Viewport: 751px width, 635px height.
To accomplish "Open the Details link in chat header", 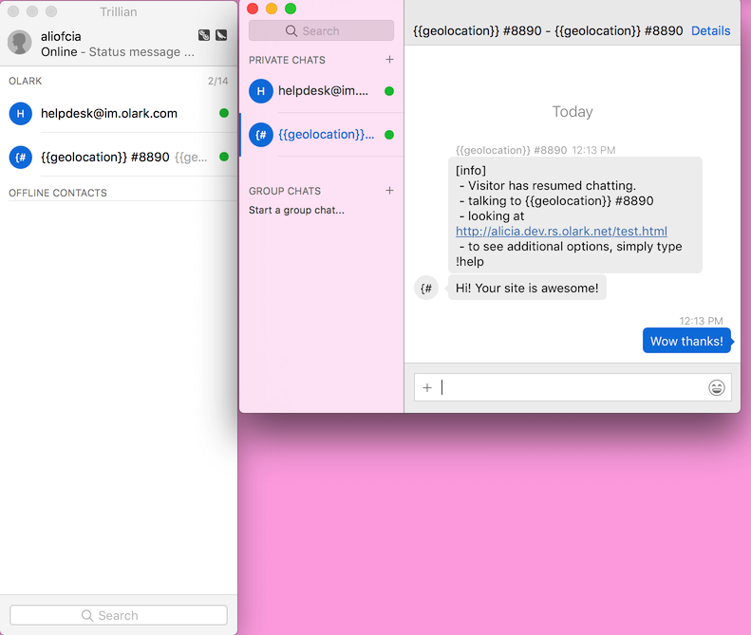I will tap(710, 30).
